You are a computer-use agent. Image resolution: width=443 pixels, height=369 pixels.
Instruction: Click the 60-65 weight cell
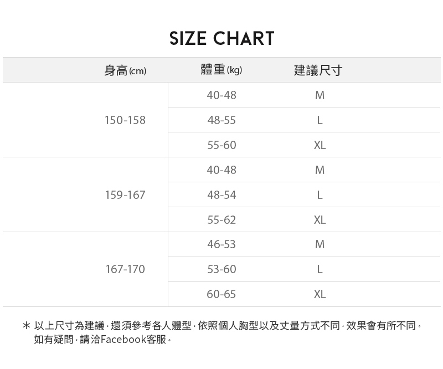point(221,294)
